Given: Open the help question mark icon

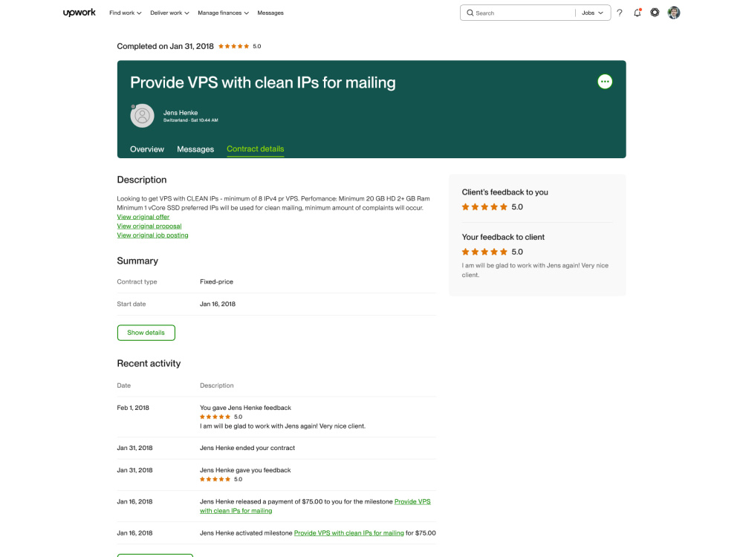Looking at the screenshot, I should (620, 13).
